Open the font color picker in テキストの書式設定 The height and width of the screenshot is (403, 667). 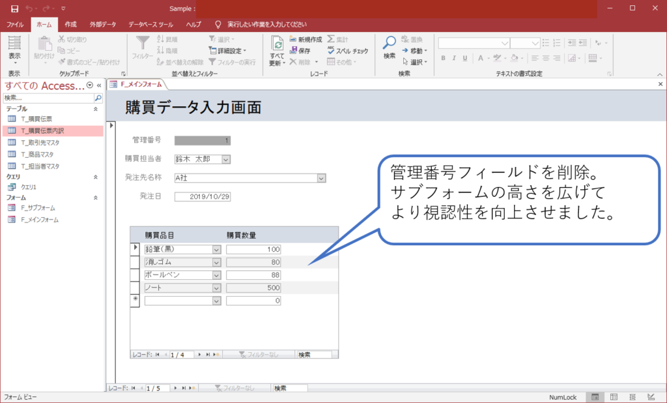click(x=481, y=57)
